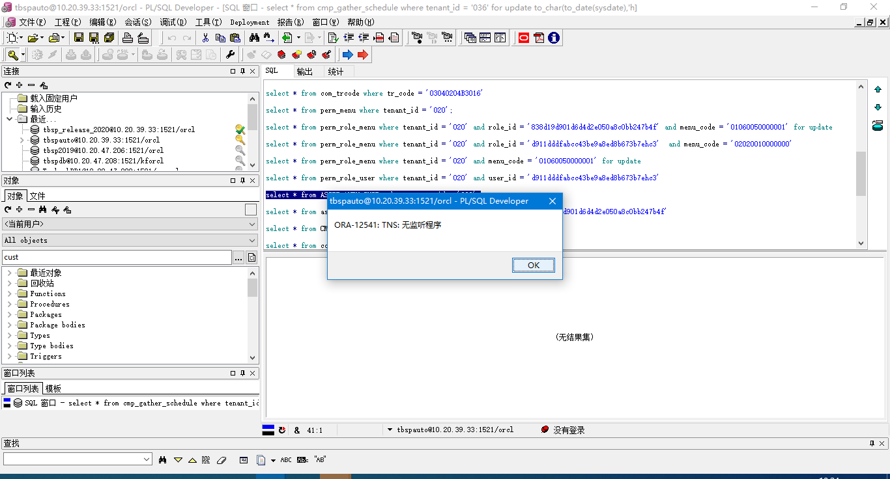
Task: Click the eraser icon in the 查找 bar
Action: (x=221, y=459)
